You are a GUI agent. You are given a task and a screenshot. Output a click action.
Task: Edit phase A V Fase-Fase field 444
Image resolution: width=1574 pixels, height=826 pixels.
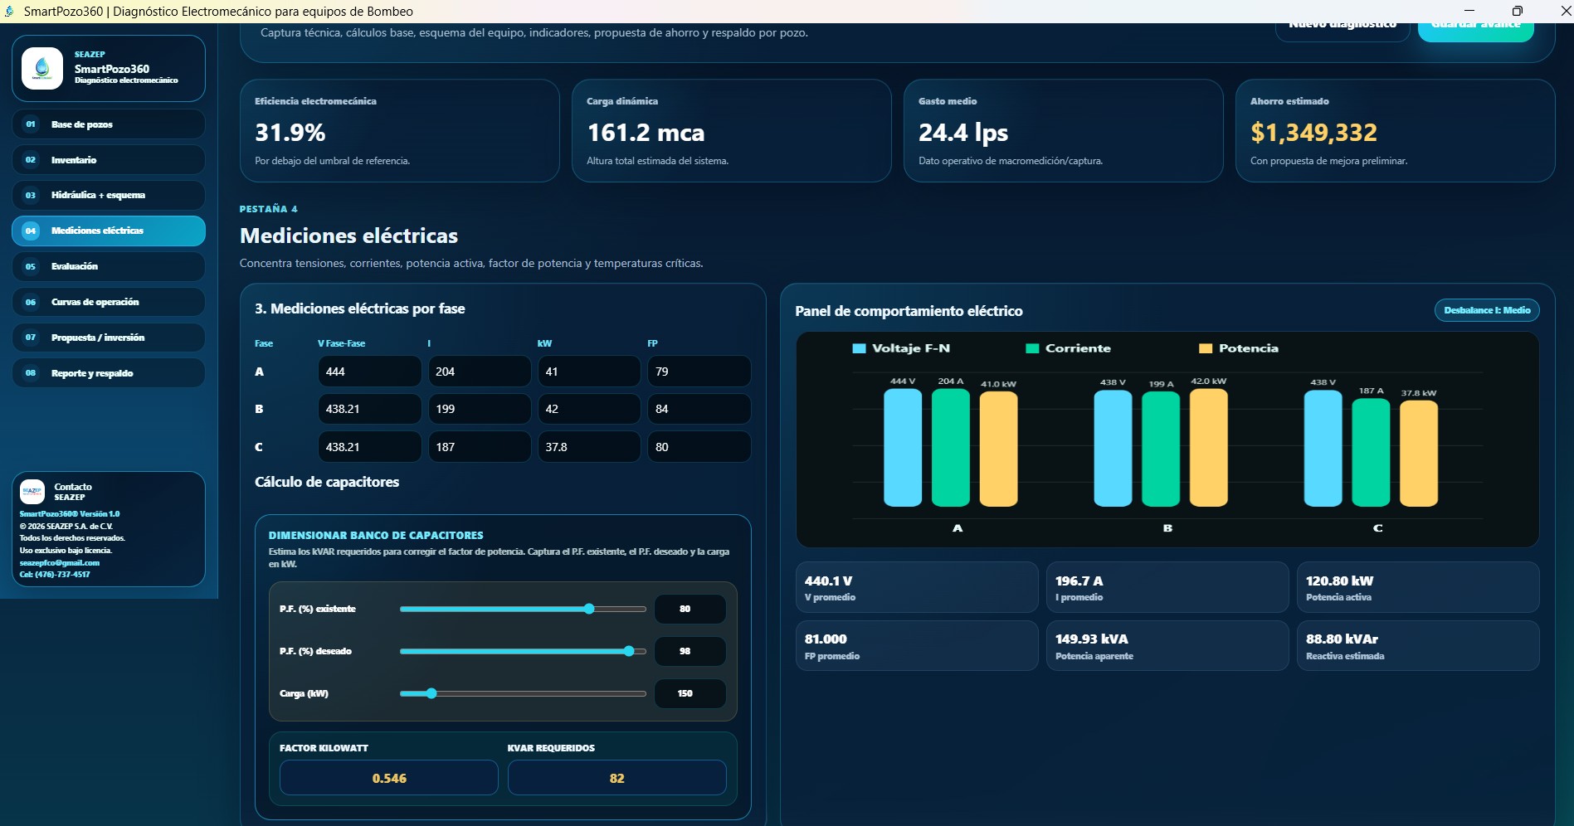[x=369, y=372]
